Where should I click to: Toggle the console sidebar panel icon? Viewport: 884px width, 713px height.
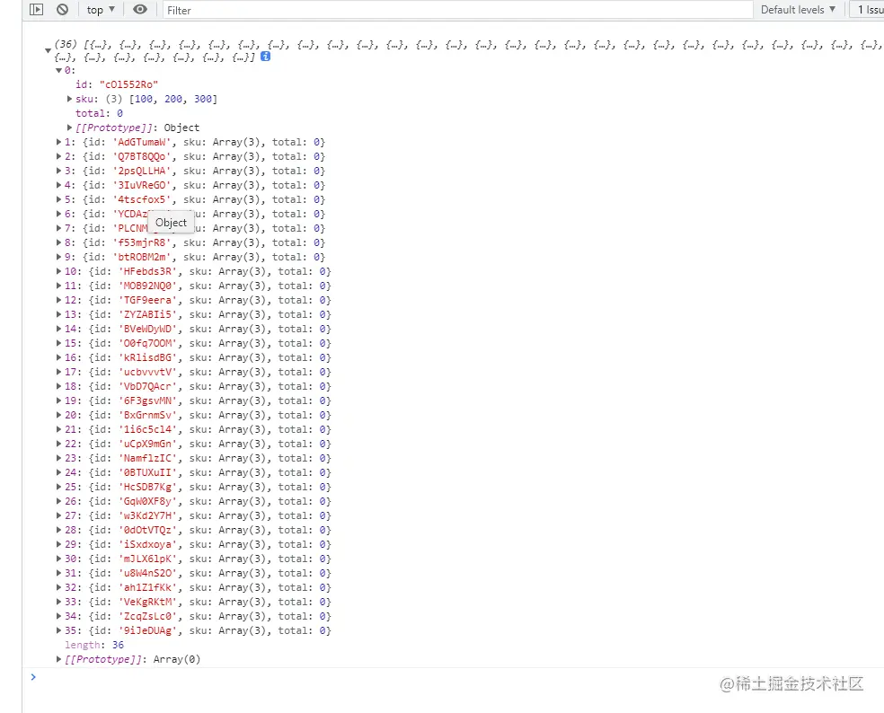[x=36, y=10]
